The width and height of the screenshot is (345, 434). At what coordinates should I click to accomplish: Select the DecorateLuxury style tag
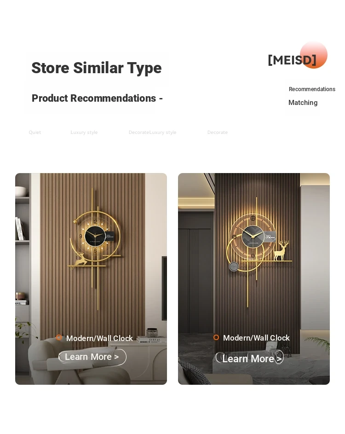(x=152, y=132)
